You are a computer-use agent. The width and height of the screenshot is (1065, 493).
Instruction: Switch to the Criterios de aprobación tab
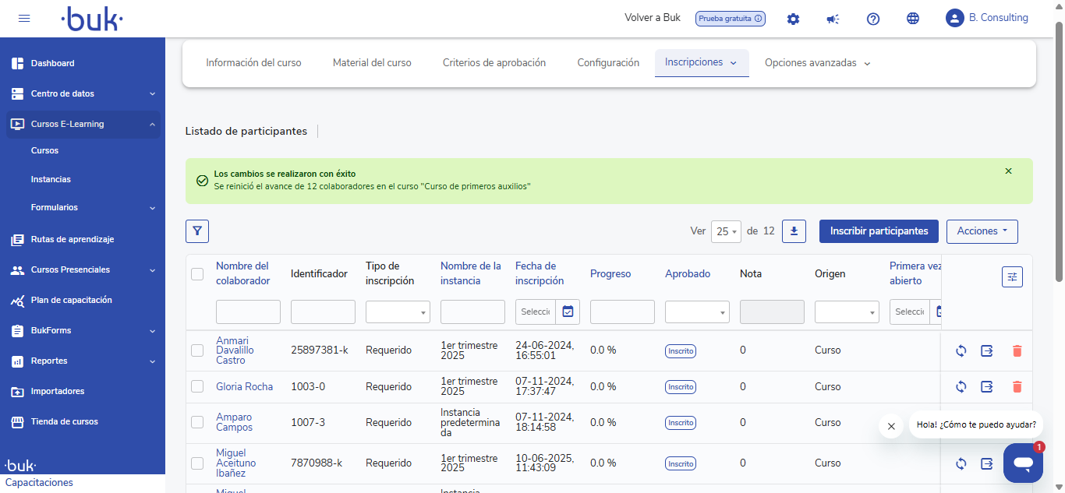tap(494, 63)
